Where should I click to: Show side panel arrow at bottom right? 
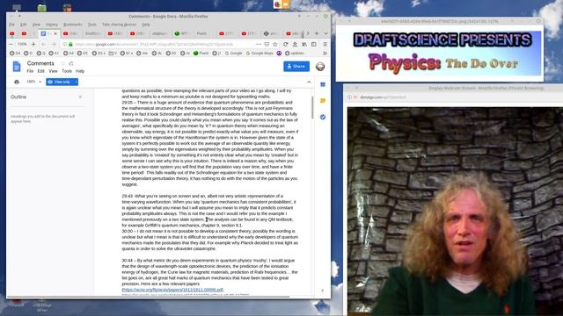323,291
